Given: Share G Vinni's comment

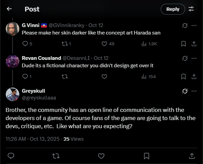Looking at the screenshot, I should (194, 44).
